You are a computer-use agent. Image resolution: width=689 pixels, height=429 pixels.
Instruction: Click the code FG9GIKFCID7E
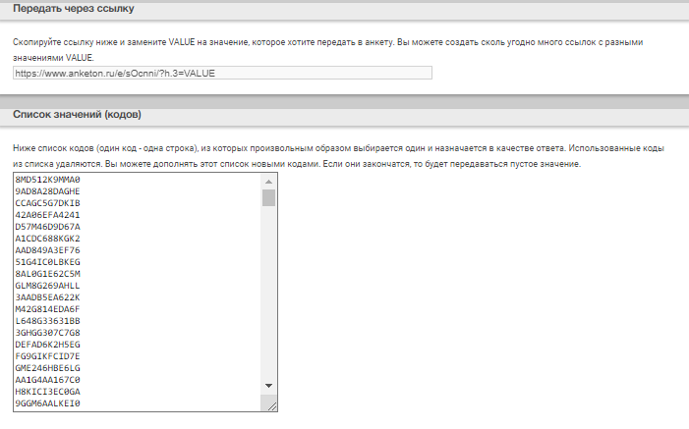coord(47,356)
